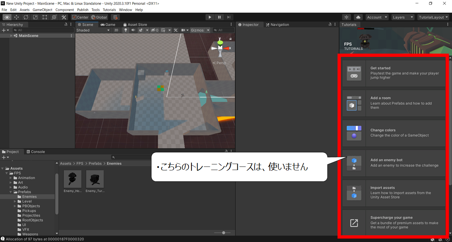Open Supercharge your game link
This screenshot has height=242, width=452.
point(393,223)
